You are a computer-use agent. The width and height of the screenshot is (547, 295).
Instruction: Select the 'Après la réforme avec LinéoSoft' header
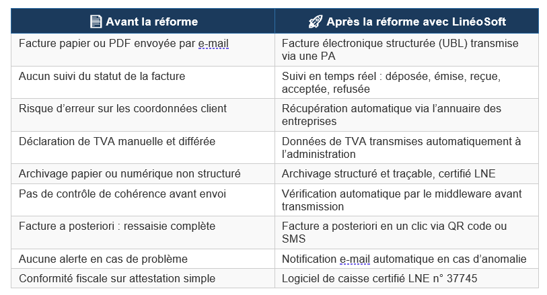coord(416,22)
